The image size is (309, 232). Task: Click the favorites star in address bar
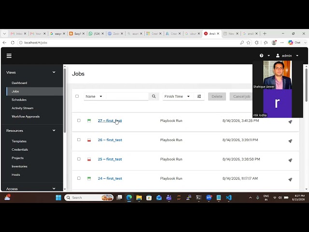248,43
